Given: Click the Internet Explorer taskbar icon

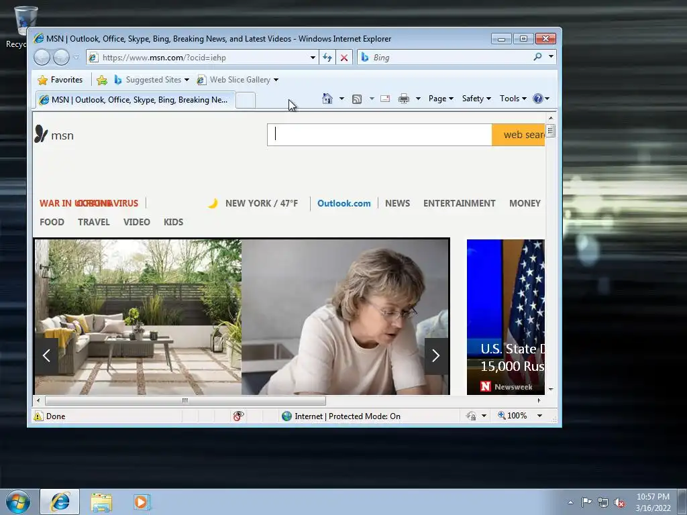Looking at the screenshot, I should click(60, 502).
